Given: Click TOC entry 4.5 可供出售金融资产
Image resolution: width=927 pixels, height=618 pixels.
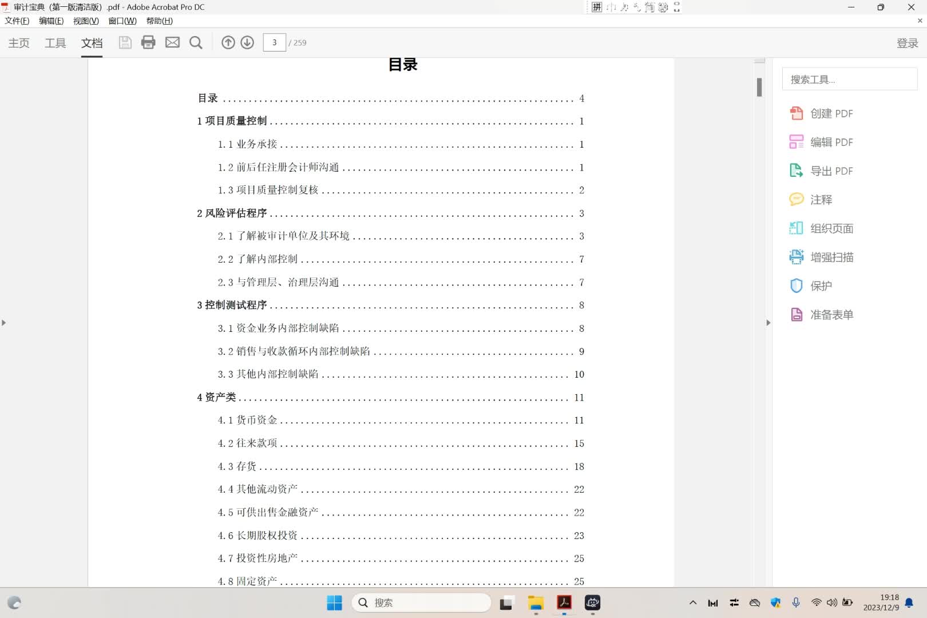Looking at the screenshot, I should coord(401,512).
